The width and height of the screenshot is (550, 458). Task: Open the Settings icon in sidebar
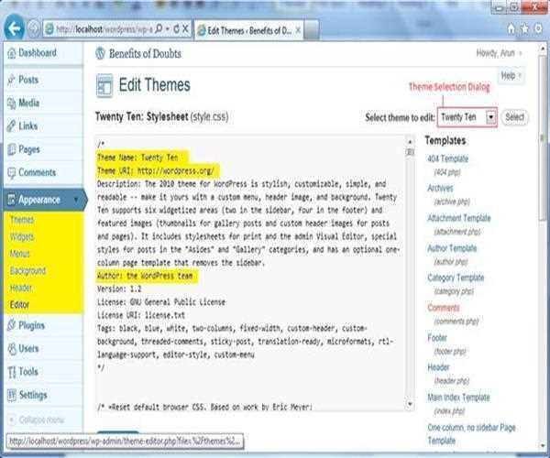pos(10,395)
